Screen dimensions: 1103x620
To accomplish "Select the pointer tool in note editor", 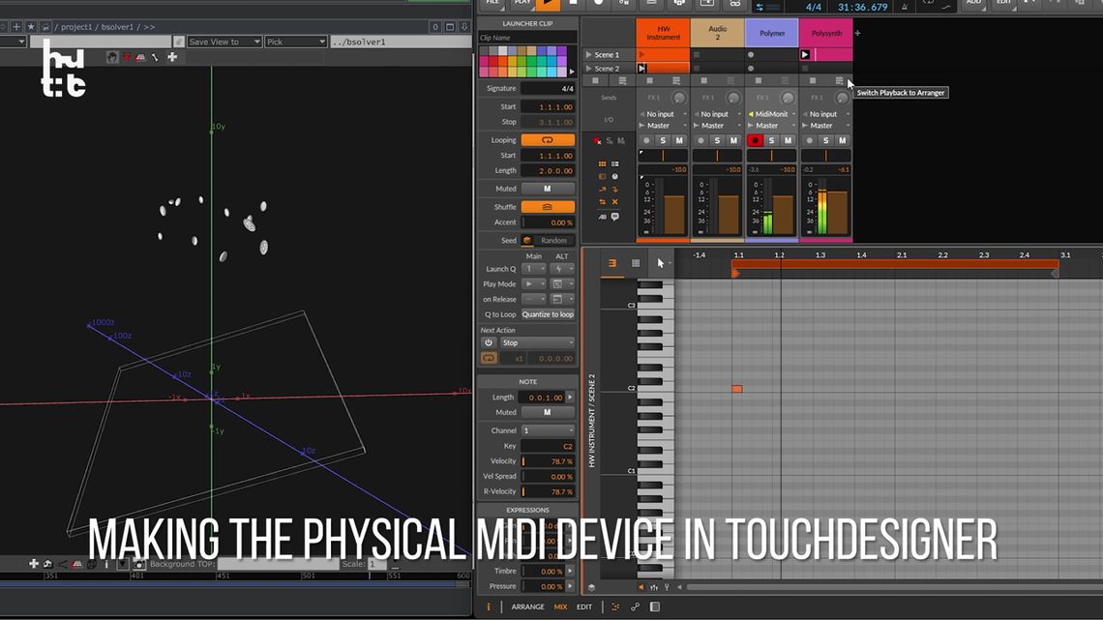I will [661, 263].
